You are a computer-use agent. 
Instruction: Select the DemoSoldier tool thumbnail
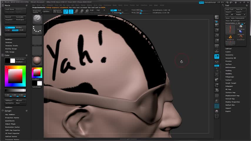(x=230, y=30)
